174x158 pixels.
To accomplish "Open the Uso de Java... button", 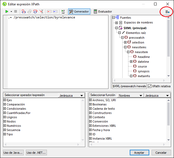I will [13, 152].
